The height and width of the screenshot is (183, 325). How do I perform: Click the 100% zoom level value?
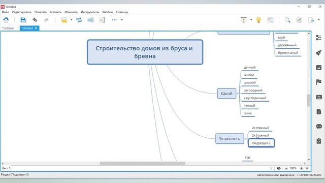pyautogui.click(x=293, y=168)
